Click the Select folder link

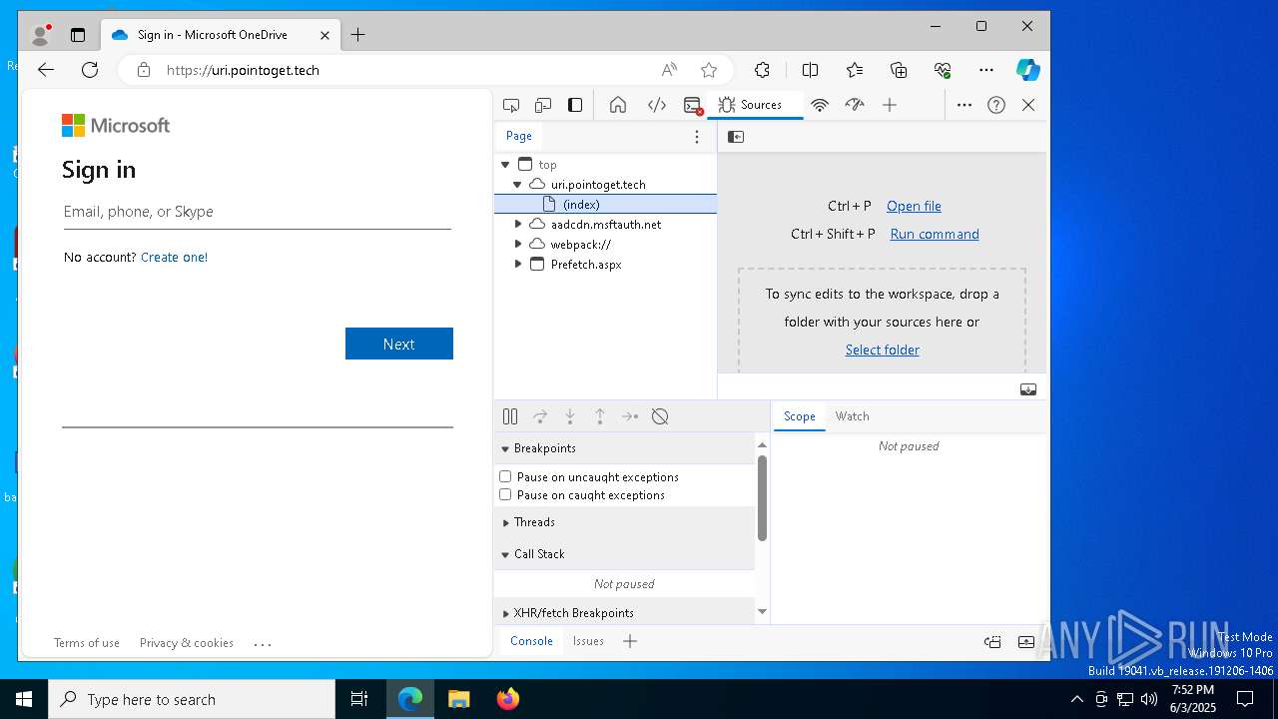pos(883,350)
